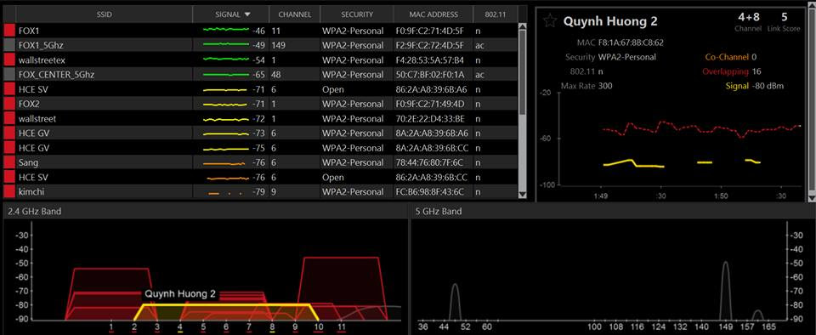Star the Quynh Huong 2 network
Image resolution: width=816 pixels, height=335 pixels.
coord(550,20)
